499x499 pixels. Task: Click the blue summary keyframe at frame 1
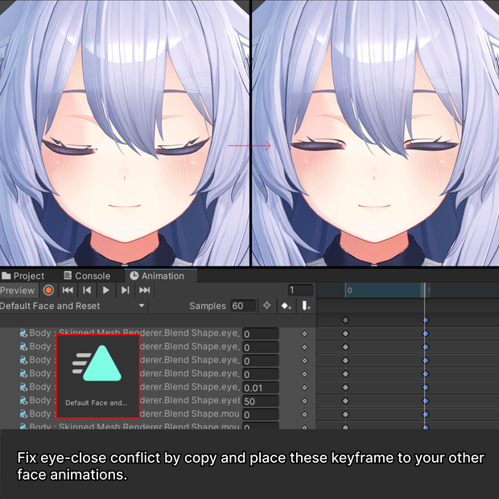tap(426, 320)
